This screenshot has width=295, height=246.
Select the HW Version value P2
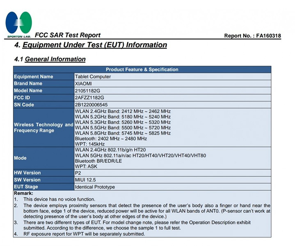tap(78, 173)
